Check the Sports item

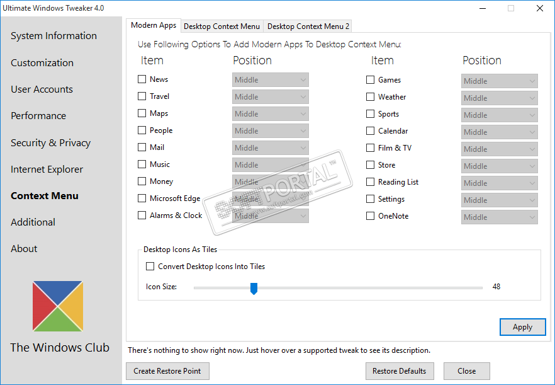370,114
